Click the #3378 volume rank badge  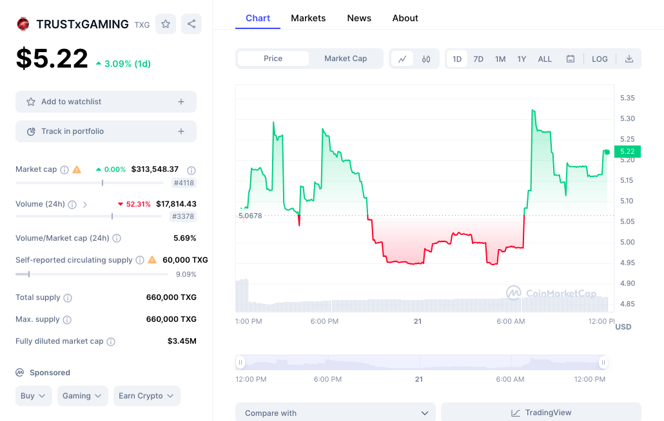(x=183, y=216)
